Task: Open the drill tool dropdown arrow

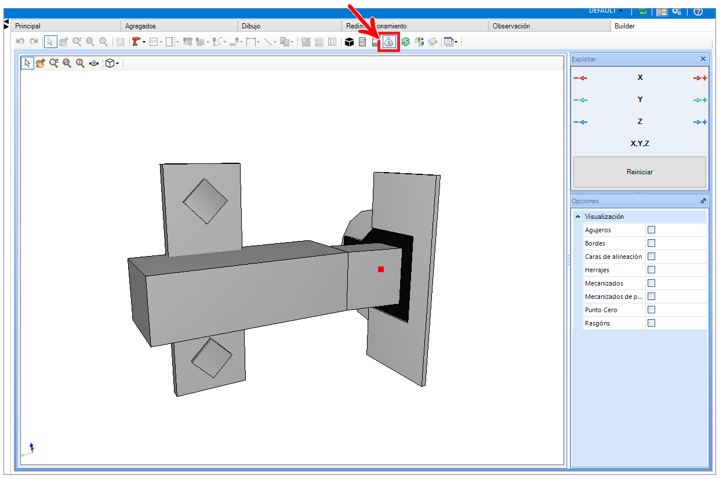Action: pos(144,42)
